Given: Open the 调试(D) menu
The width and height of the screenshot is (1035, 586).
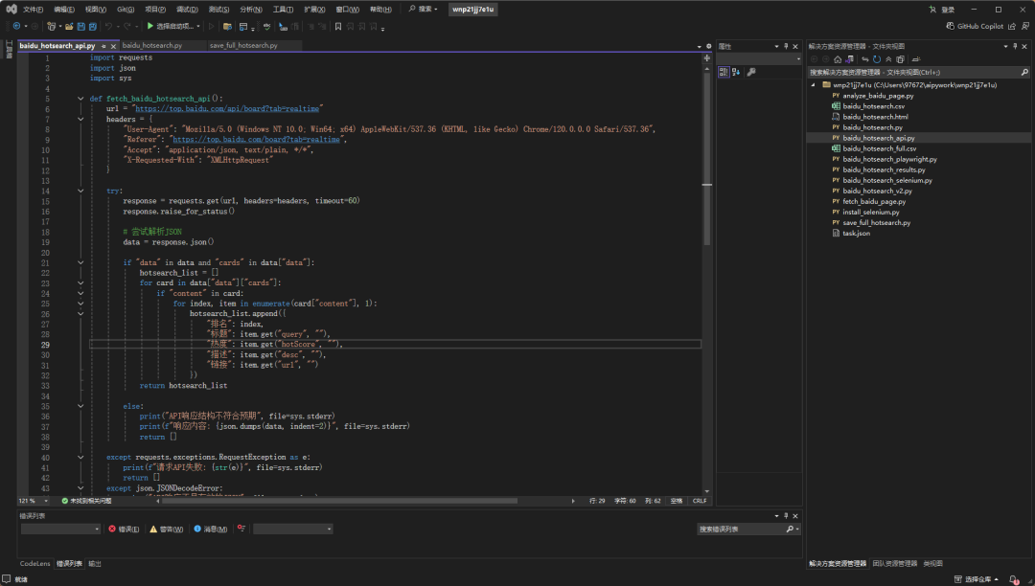Looking at the screenshot, I should (187, 10).
